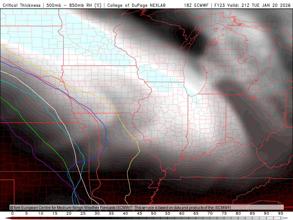
Task: Click the "F123" forecast hour text
Action: (x=220, y=5)
